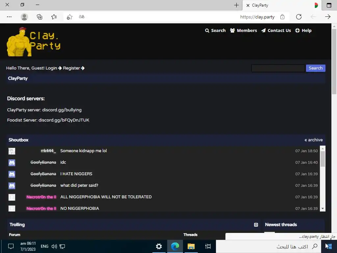Click GoofyBanana username next to idc
This screenshot has height=253, width=337.
[x=43, y=162]
